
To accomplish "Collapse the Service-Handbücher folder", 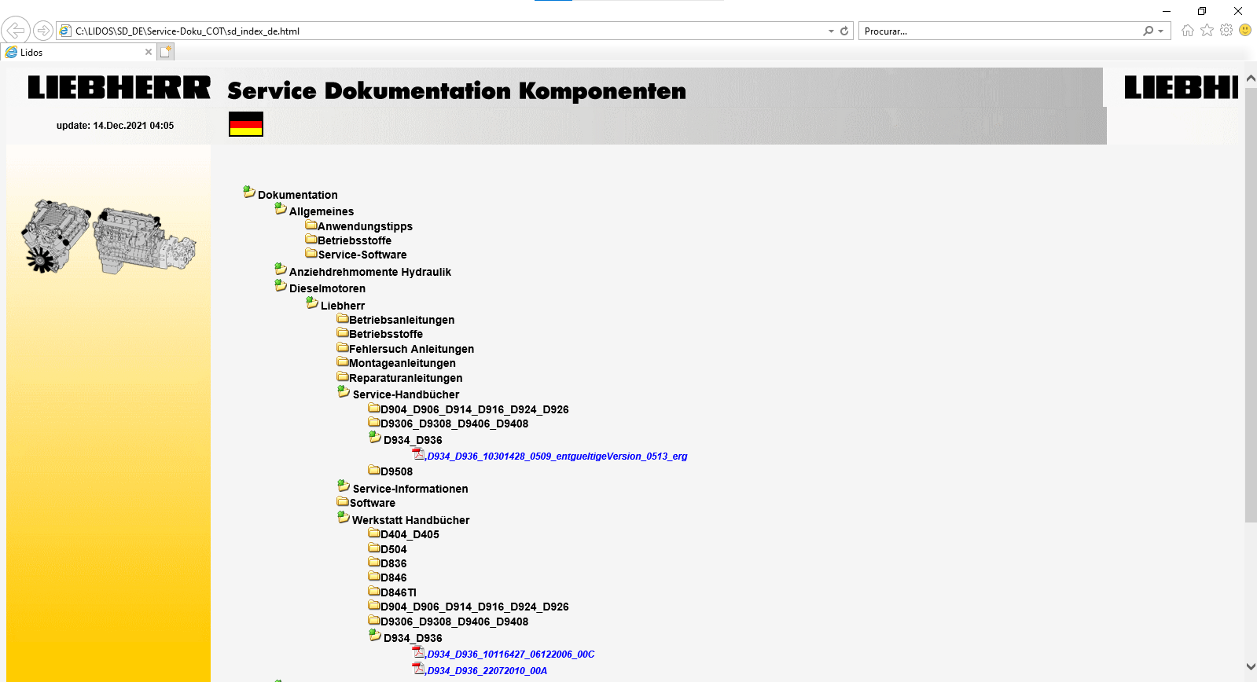I will (344, 391).
